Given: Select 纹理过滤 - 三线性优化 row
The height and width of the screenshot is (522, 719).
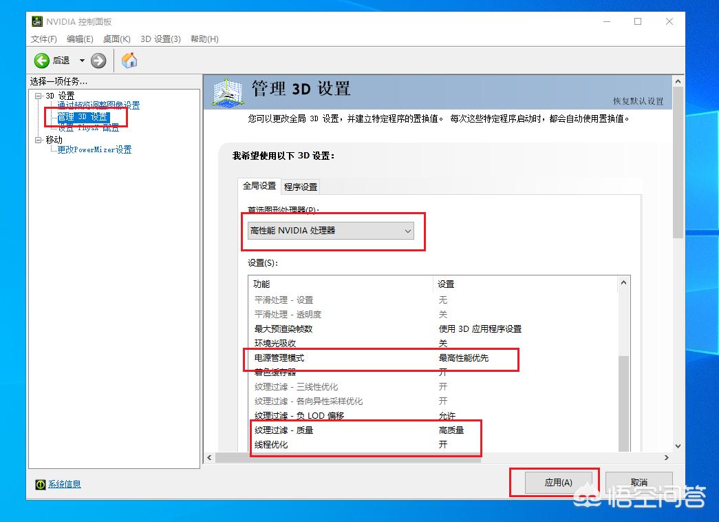Looking at the screenshot, I should coord(433,386).
